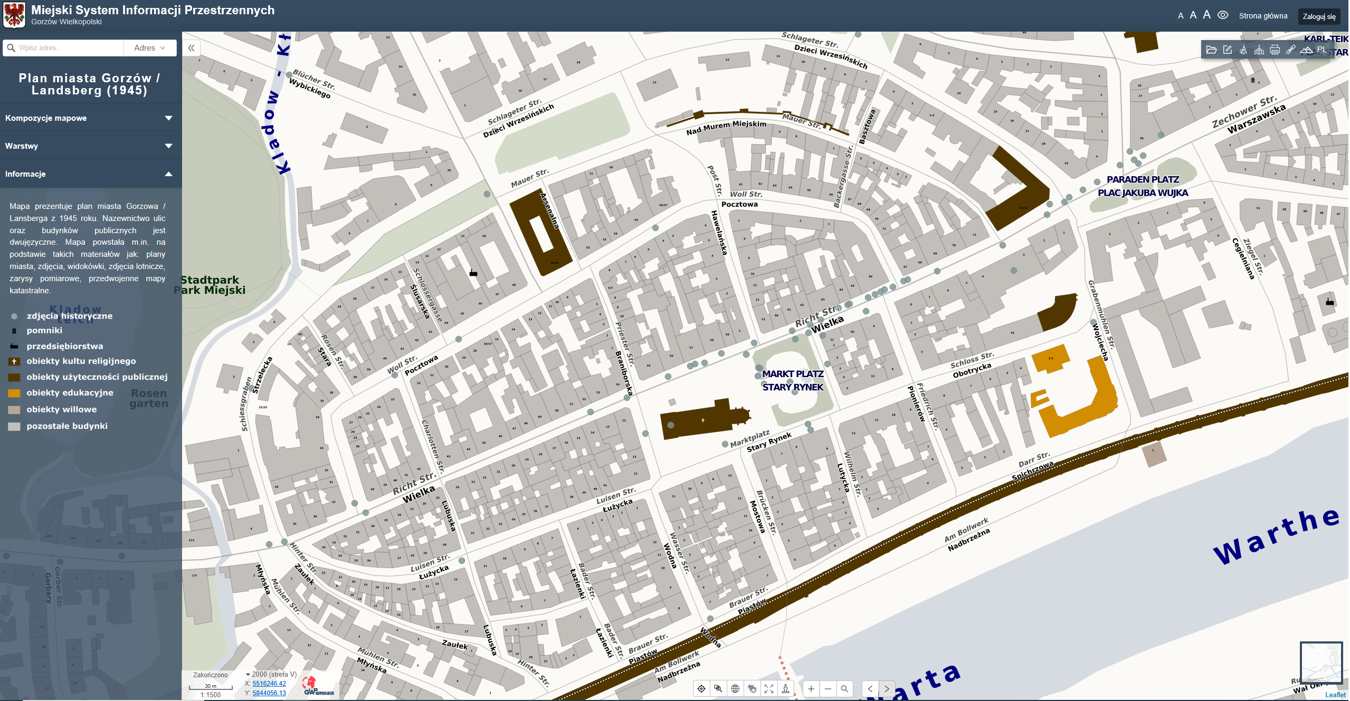Click the locate position crosshair icon

point(701,689)
